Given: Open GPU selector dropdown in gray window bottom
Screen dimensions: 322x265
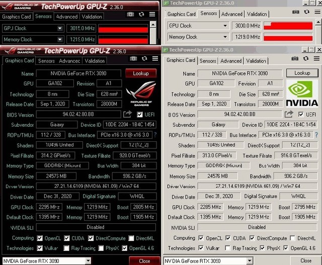Looking at the screenshot, I should [250, 261].
